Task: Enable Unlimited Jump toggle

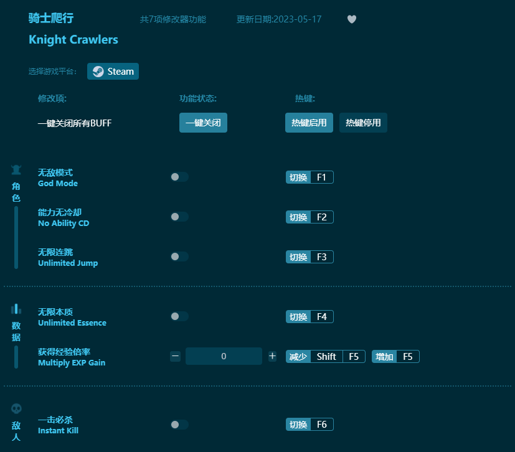Action: [x=179, y=257]
